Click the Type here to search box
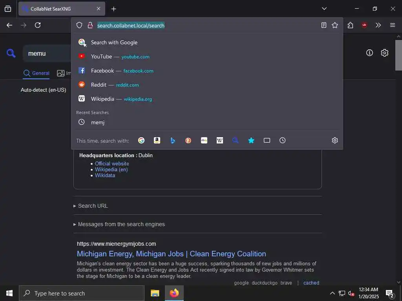This screenshot has width=402, height=301. (82, 293)
